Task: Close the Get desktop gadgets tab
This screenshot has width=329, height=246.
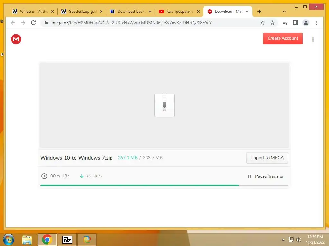Action: pyautogui.click(x=101, y=12)
